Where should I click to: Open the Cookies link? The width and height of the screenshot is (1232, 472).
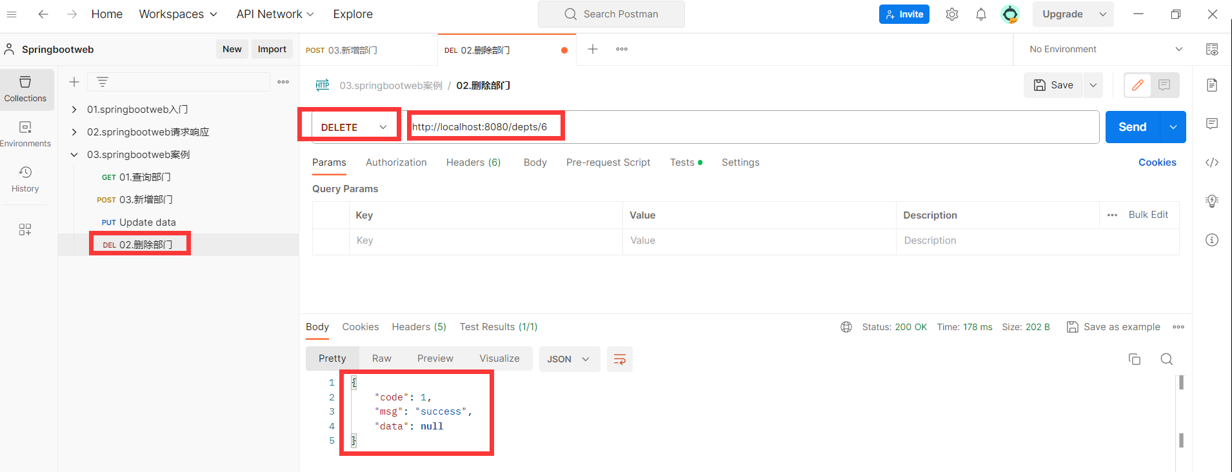tap(1157, 162)
